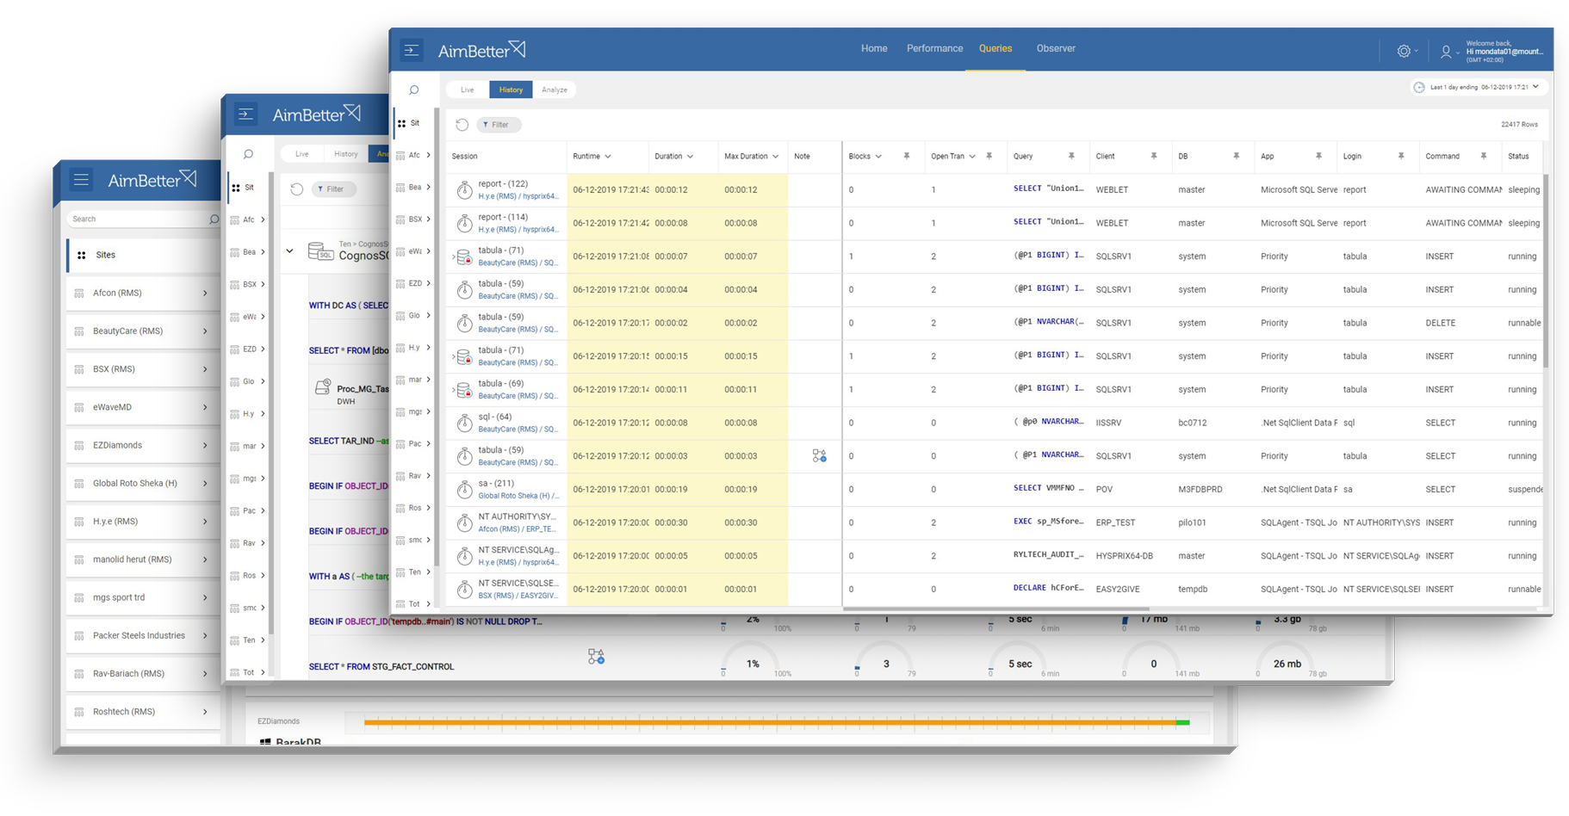Pin the App column
The width and height of the screenshot is (1569, 816).
[1318, 156]
